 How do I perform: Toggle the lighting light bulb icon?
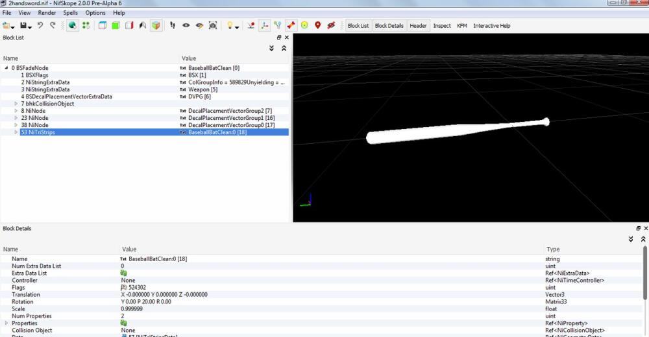pos(230,26)
